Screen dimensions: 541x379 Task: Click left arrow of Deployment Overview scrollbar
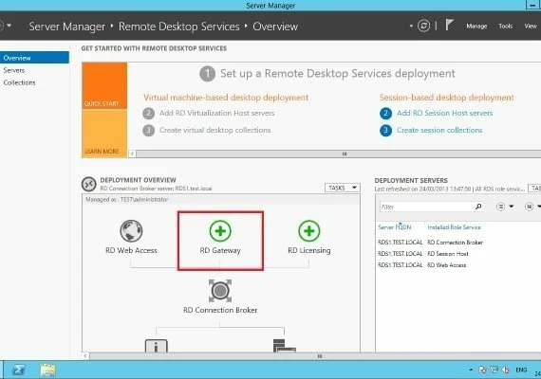click(x=85, y=356)
